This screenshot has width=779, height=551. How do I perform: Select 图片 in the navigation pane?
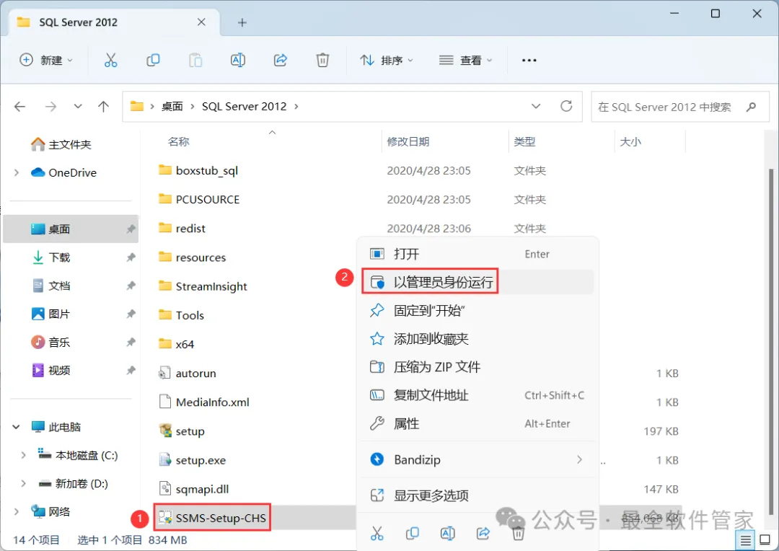pos(71,314)
